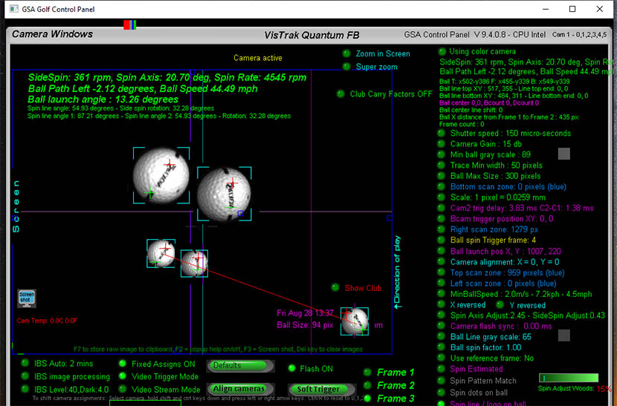This screenshot has width=617, height=406.
Task: Click gray swatch beside Min ball gray scale
Action: (564, 154)
